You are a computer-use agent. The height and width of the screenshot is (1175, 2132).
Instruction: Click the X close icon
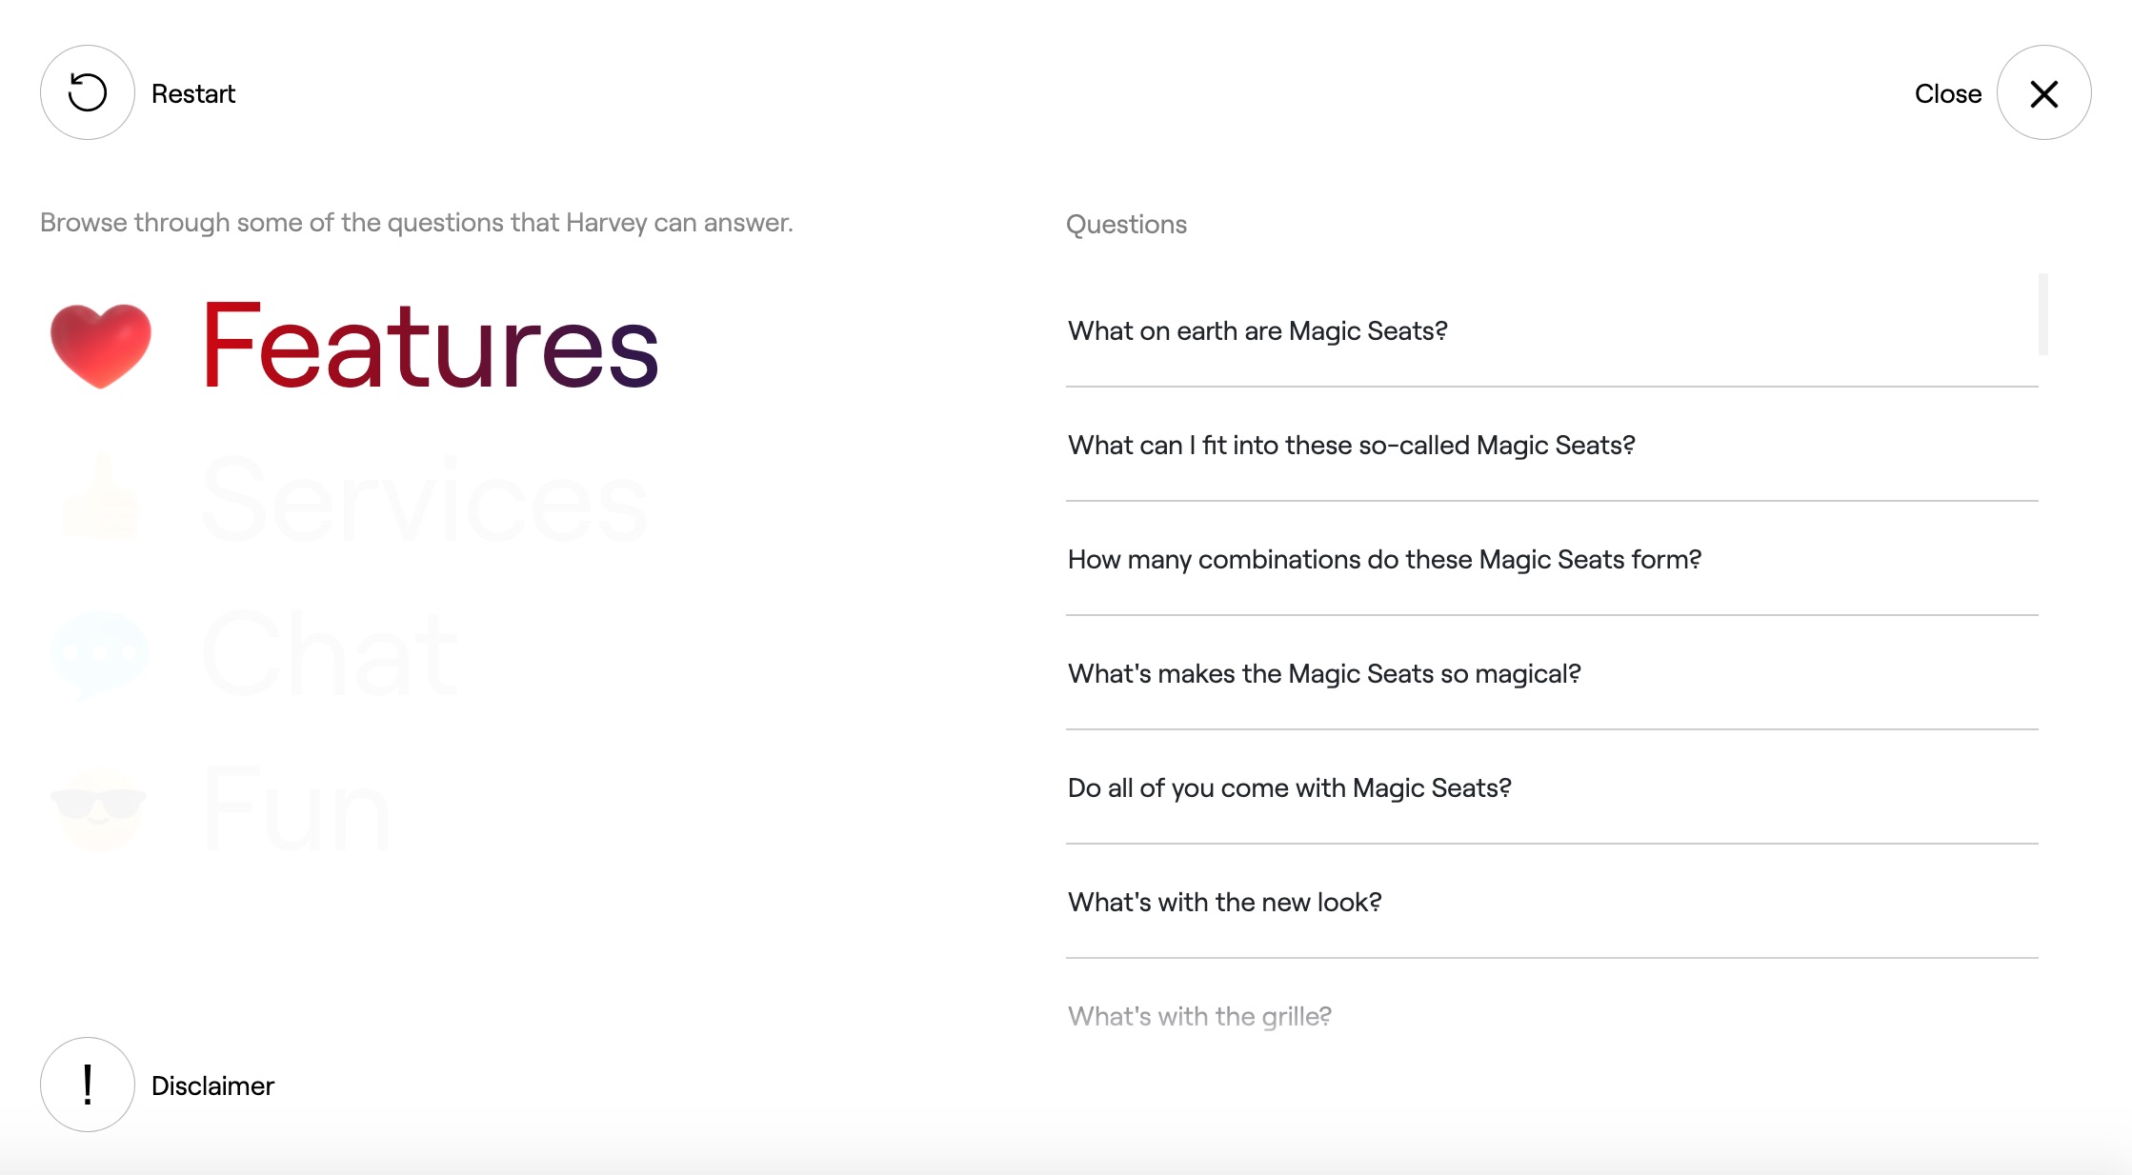[x=2043, y=92]
